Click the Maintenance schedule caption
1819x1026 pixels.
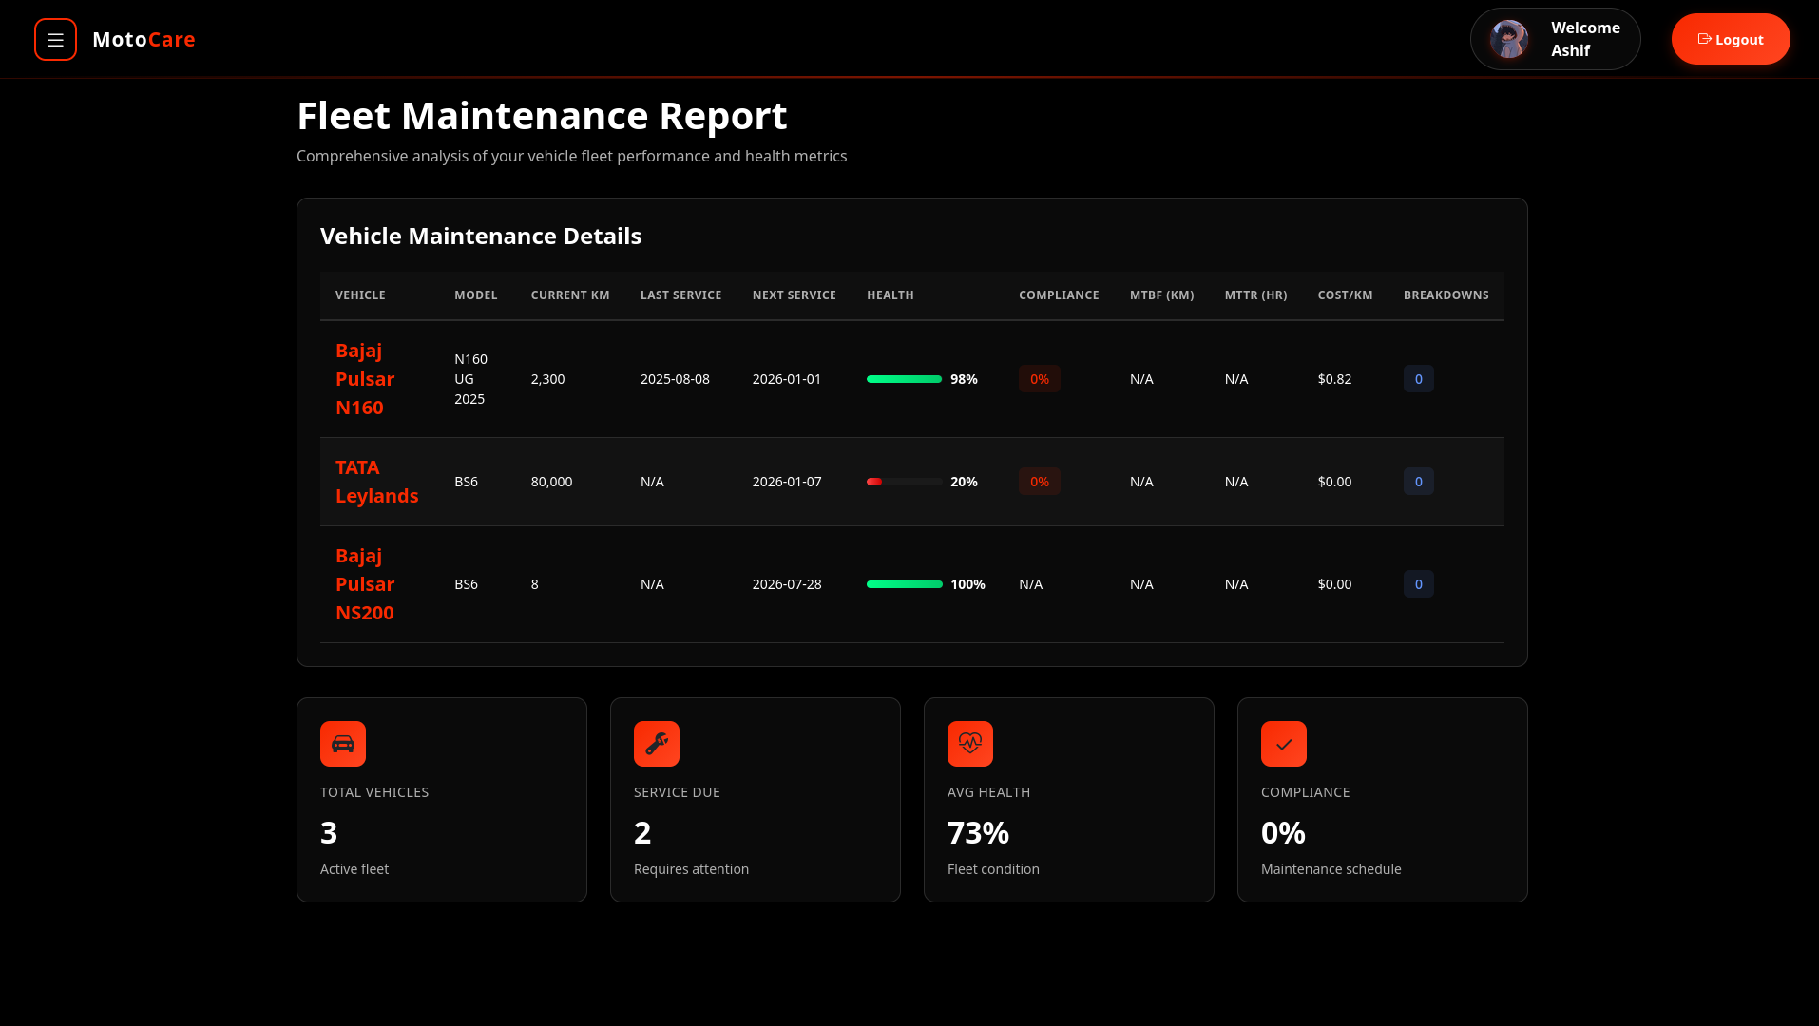1331,869
